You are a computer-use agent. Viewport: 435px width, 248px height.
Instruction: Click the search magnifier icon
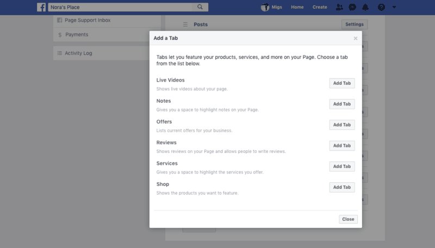(200, 7)
